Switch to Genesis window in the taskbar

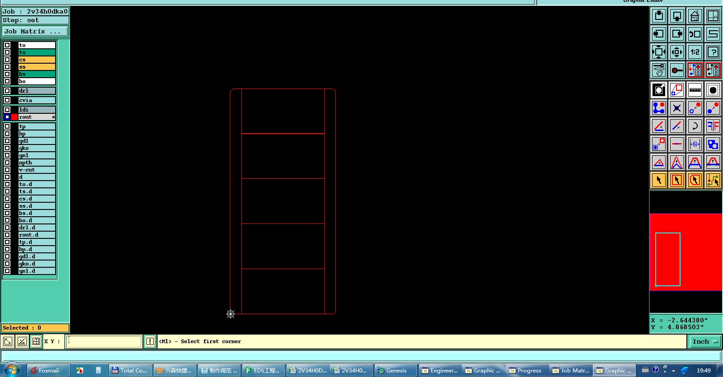pyautogui.click(x=396, y=370)
